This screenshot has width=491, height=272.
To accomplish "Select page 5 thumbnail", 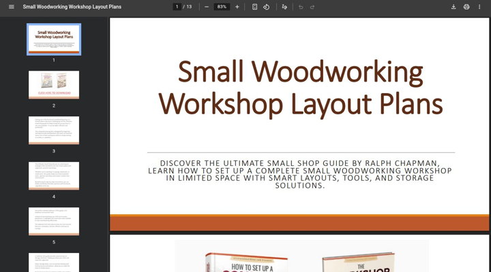I will tap(54, 222).
